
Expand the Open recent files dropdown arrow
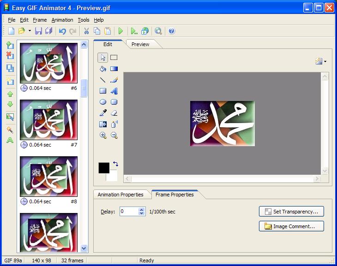pos(30,31)
